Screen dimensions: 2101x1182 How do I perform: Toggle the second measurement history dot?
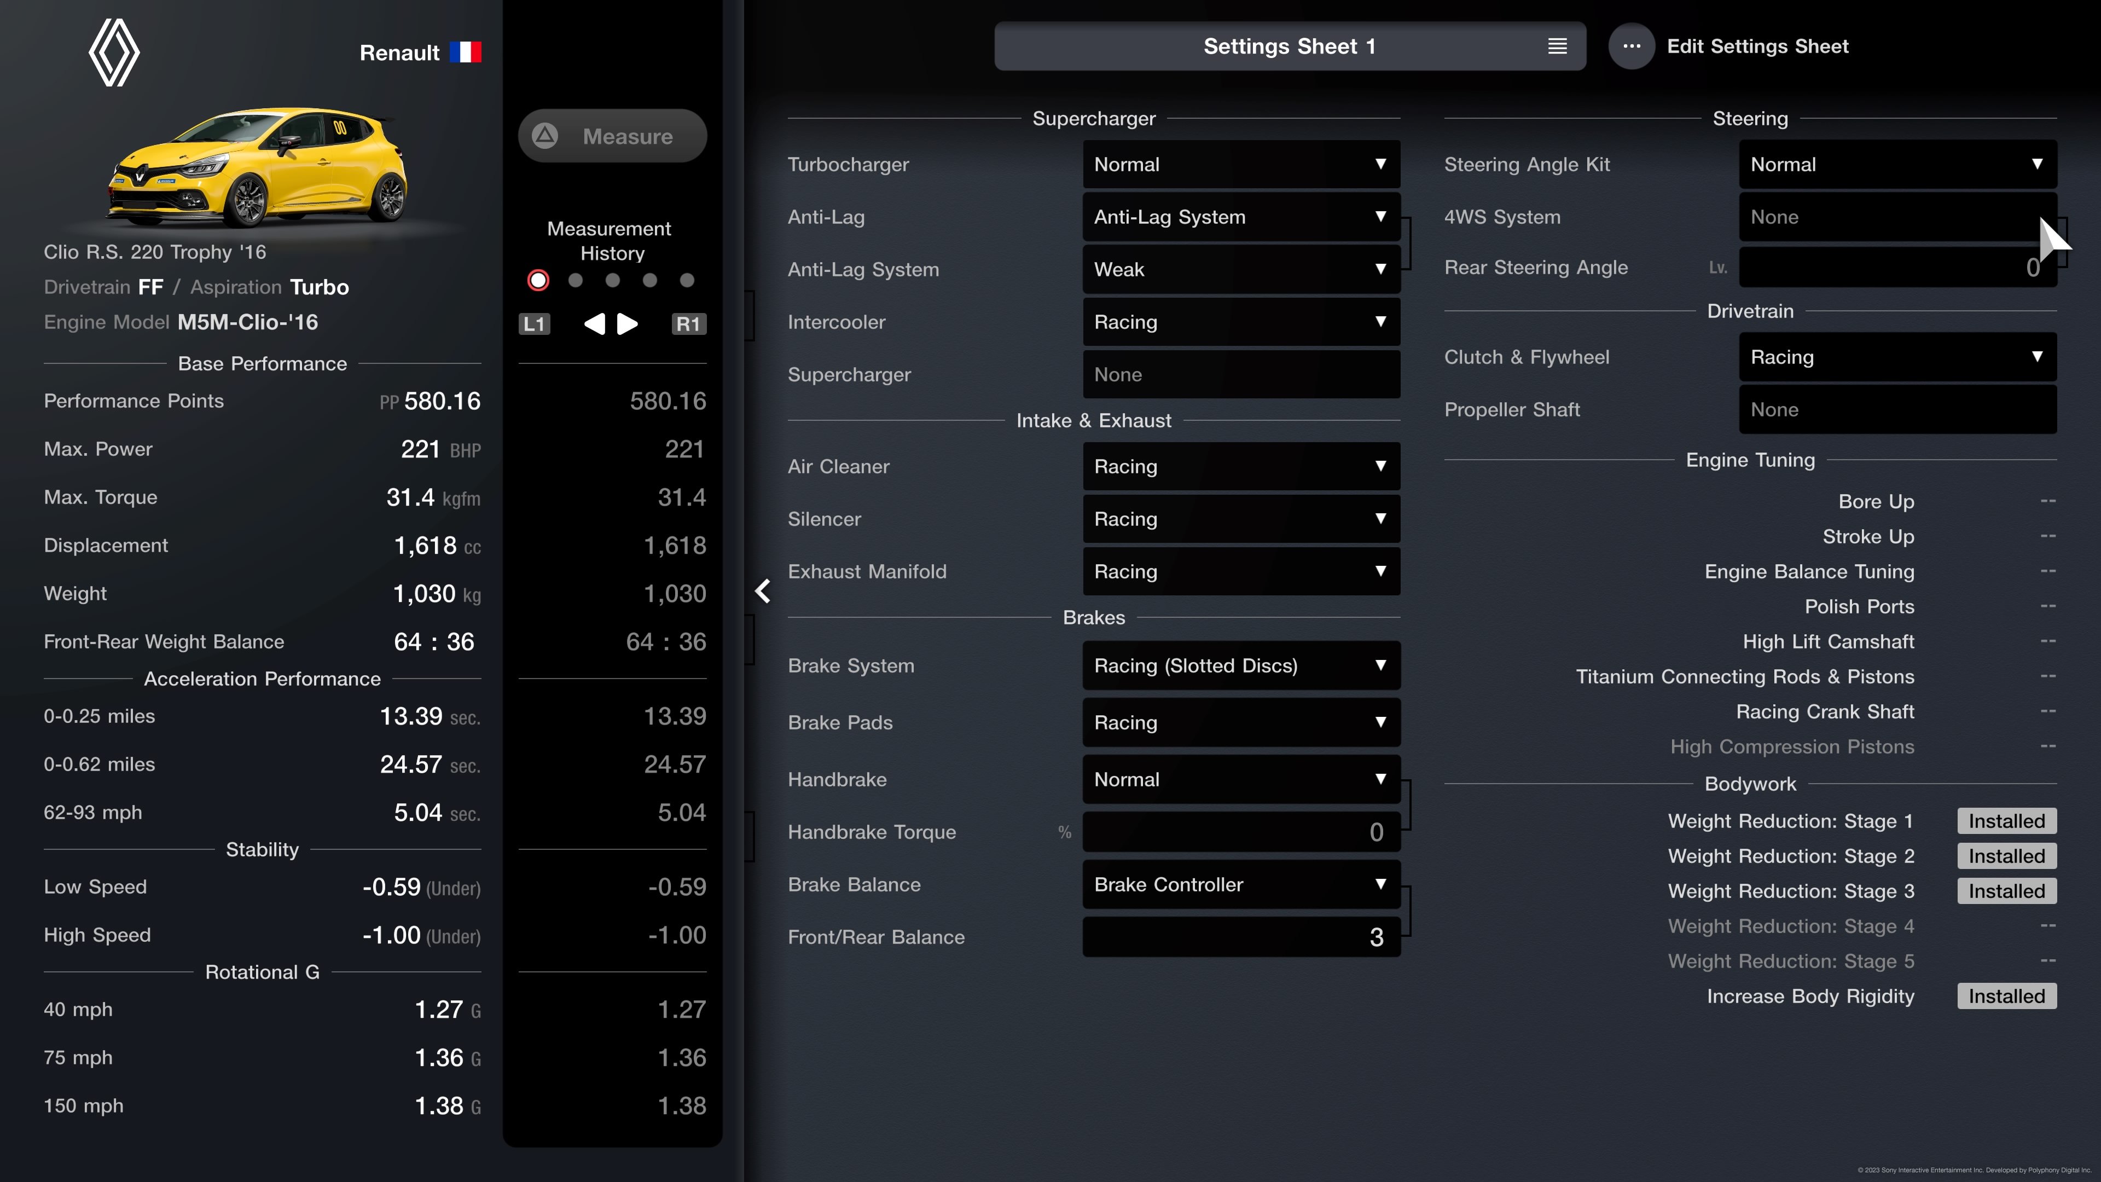tap(574, 280)
